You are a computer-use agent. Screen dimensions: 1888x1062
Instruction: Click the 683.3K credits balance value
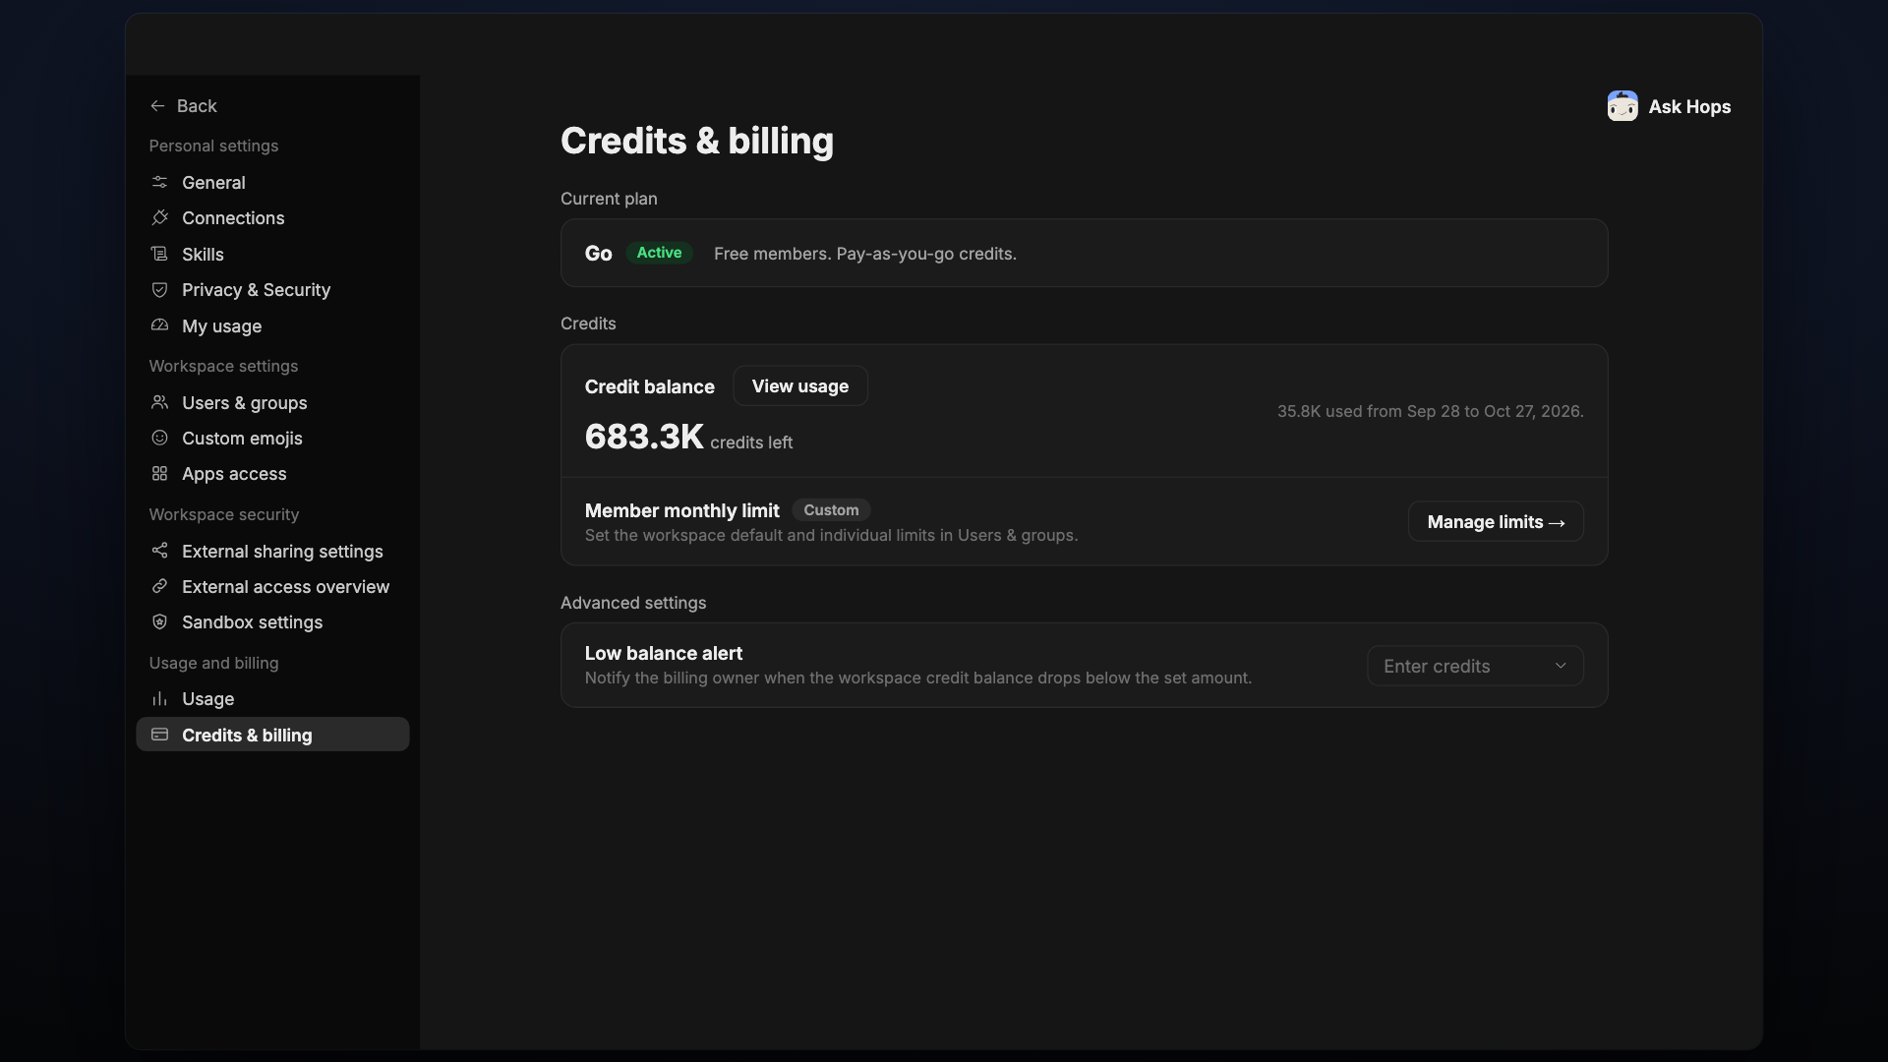pos(644,437)
